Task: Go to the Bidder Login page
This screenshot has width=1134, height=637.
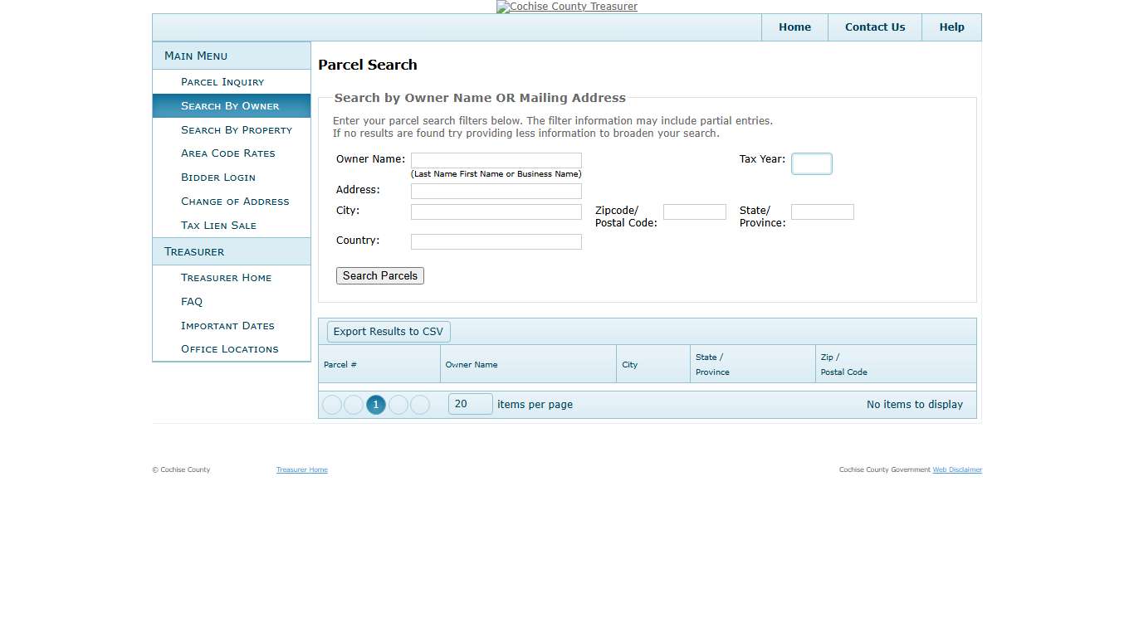Action: (x=218, y=177)
